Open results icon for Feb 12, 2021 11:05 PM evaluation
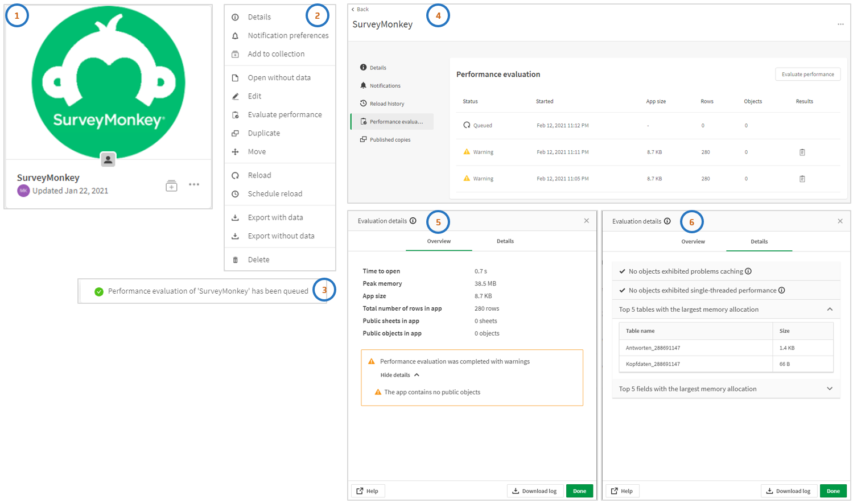The width and height of the screenshot is (853, 503). pyautogui.click(x=802, y=179)
